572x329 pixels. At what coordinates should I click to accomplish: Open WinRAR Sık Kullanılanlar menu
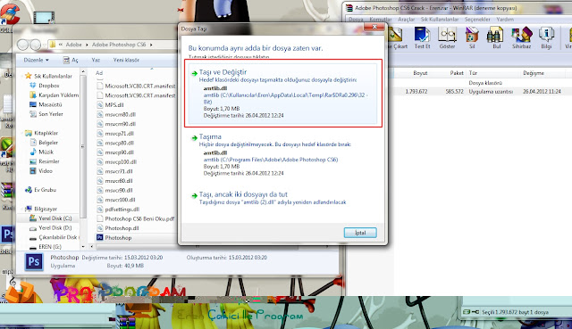tap(440, 20)
